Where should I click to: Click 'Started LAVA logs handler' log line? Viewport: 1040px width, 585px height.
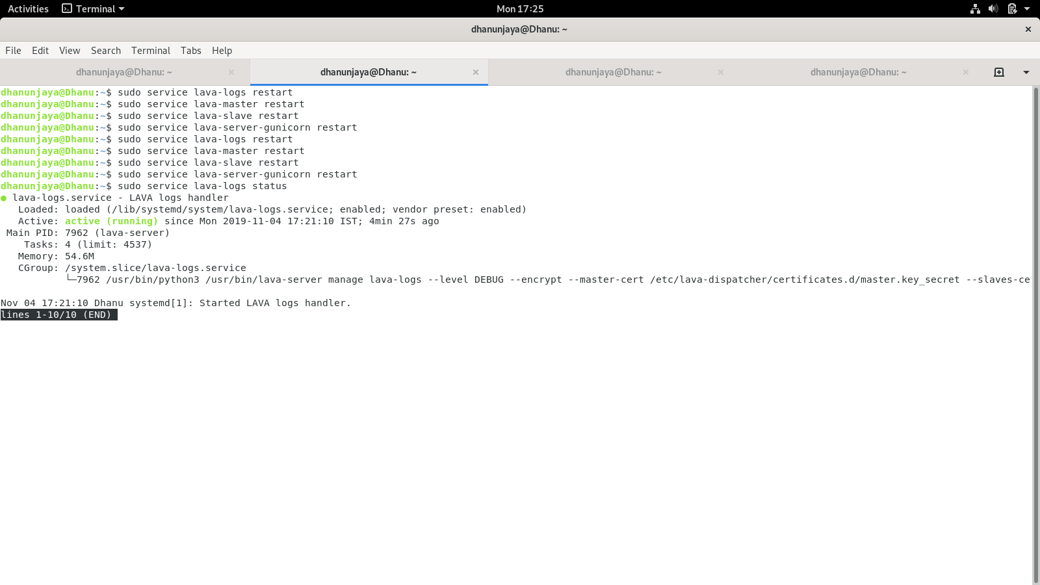pos(175,303)
